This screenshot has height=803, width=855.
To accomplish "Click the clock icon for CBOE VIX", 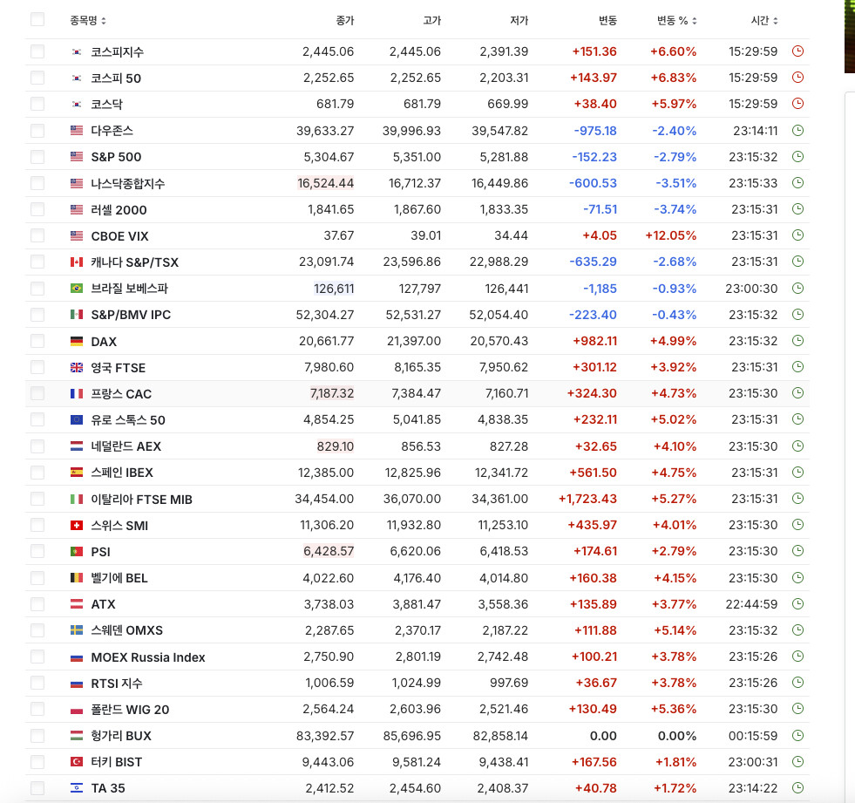I will (x=797, y=235).
